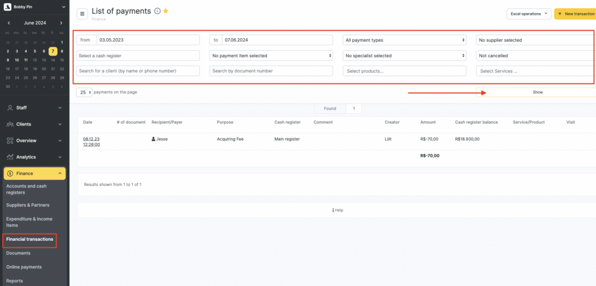This screenshot has width=596, height=286.
Task: Select June 11 in the calendar
Action: [x=26, y=60]
